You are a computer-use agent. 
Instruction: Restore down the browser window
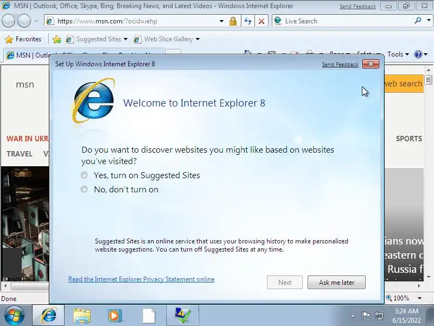(406, 6)
